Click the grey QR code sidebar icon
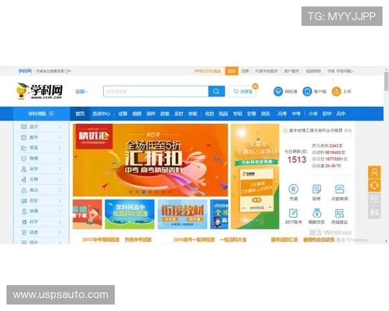This screenshot has width=389, height=311. pos(374,199)
